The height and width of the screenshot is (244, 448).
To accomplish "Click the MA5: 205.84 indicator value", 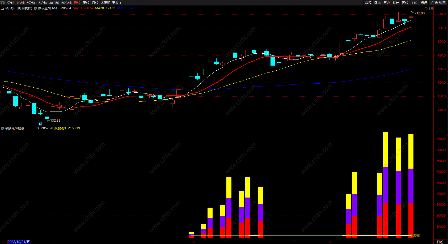I will (62, 8).
